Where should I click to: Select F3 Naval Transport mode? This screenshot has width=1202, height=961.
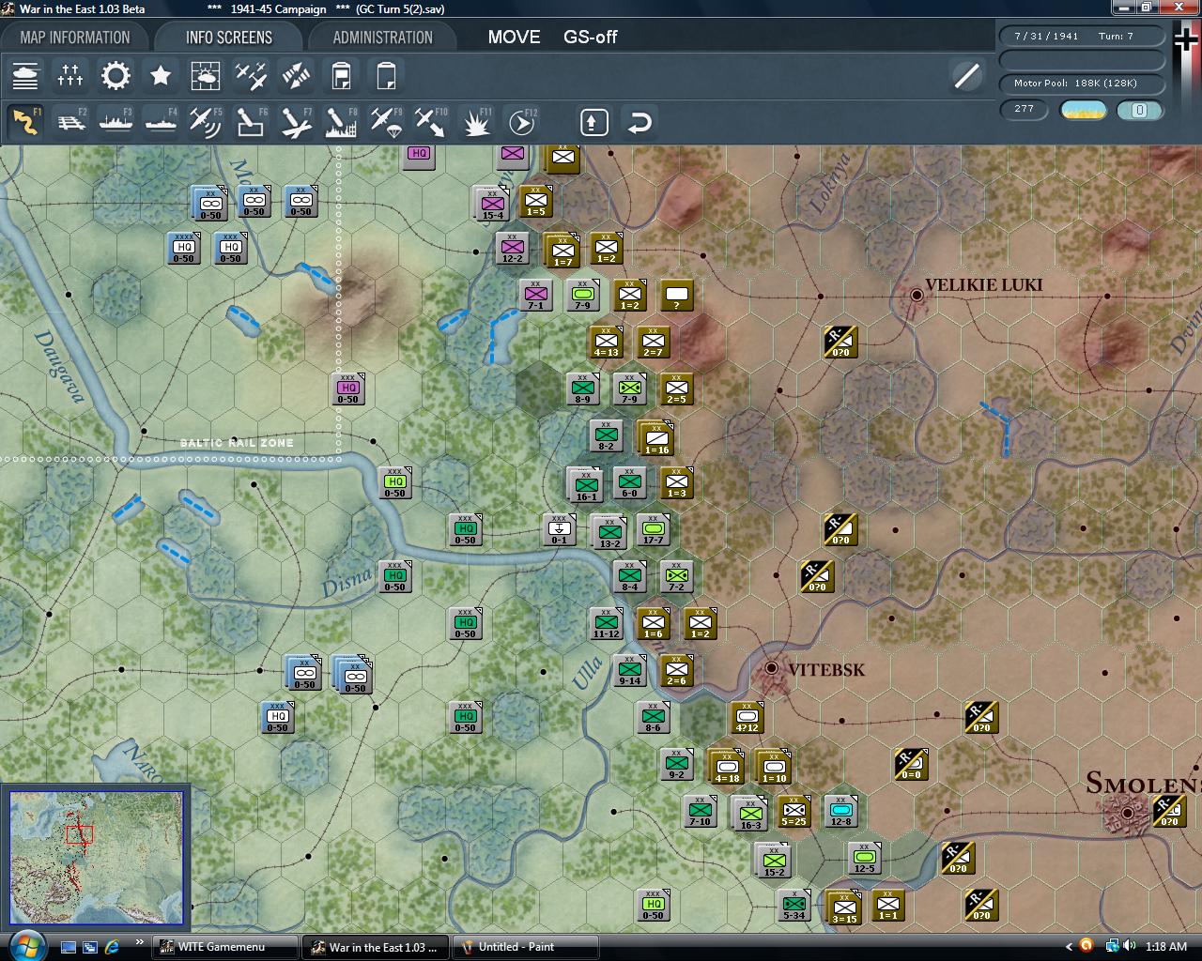116,122
